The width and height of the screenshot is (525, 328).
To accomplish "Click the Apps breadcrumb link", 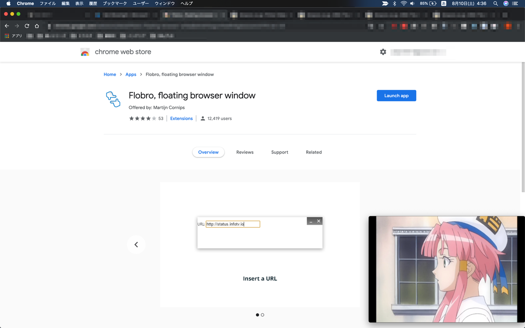I will coord(131,74).
